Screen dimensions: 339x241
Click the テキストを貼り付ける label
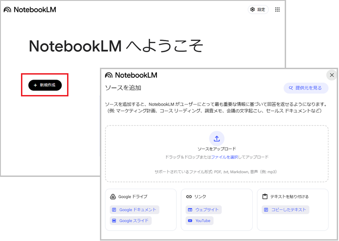point(289,196)
